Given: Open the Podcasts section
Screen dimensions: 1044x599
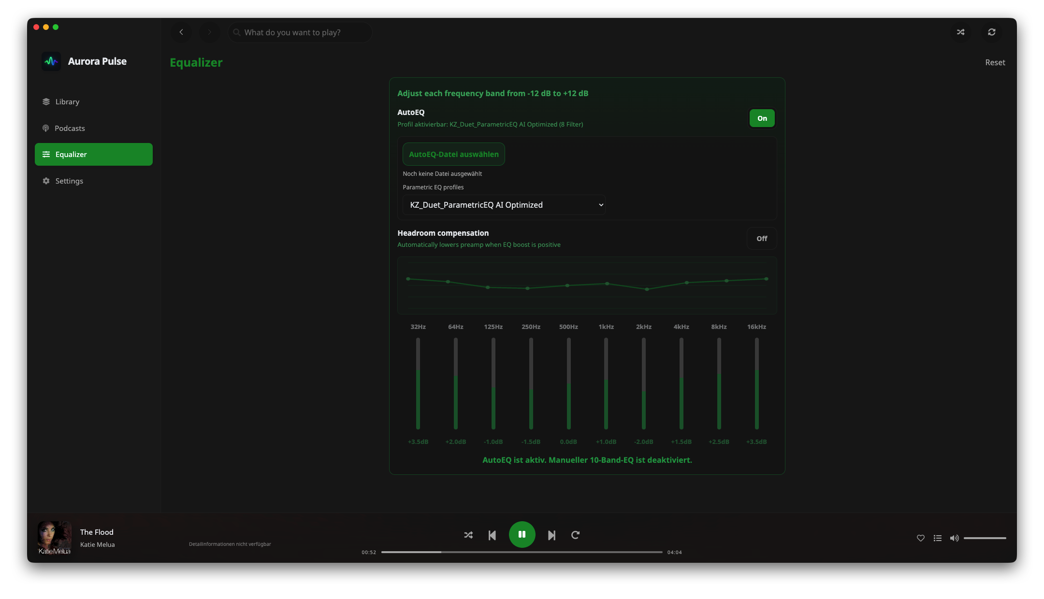Looking at the screenshot, I should point(94,128).
